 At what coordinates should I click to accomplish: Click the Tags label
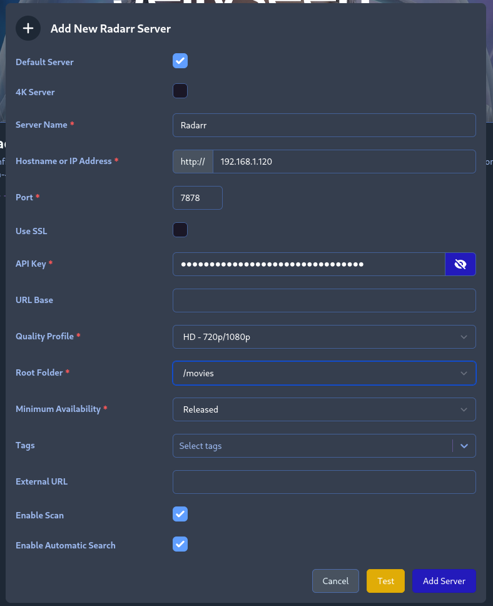click(25, 445)
